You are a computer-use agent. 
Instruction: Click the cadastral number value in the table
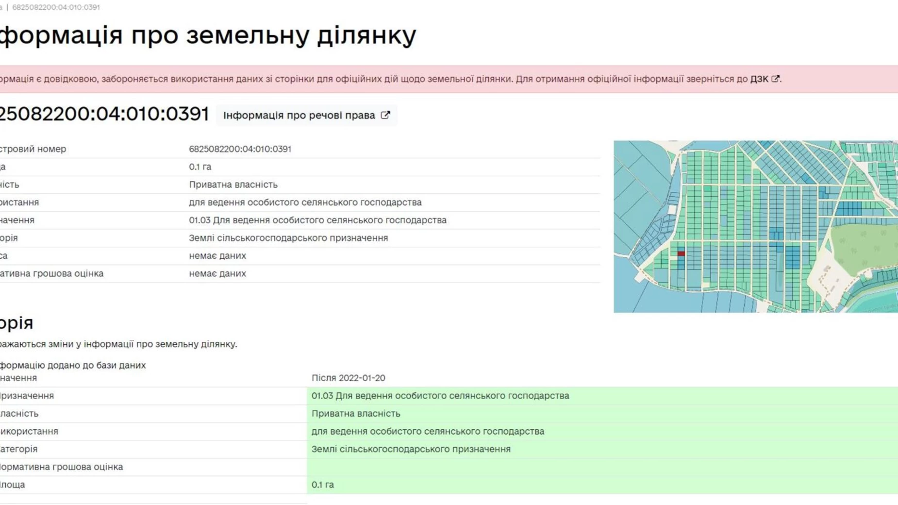coord(240,149)
